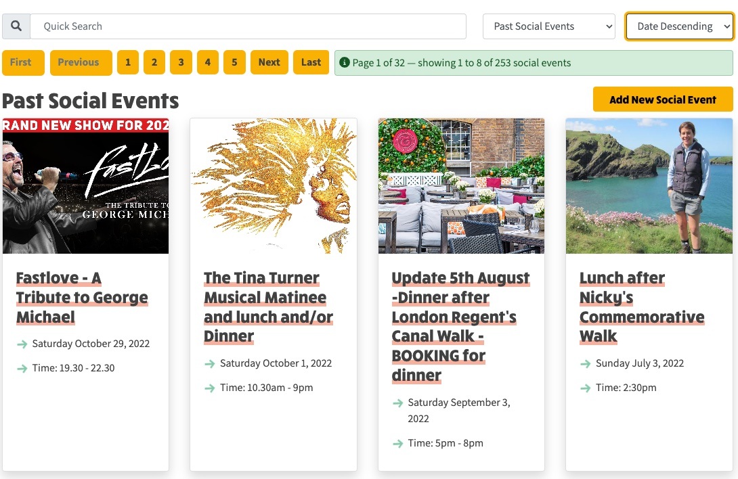Select the text Saturday September 3, 2022

459,410
